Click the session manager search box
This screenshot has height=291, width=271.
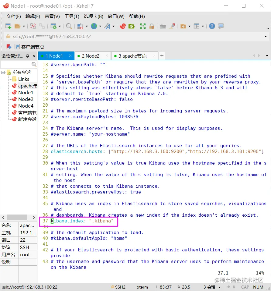pyautogui.click(x=19, y=64)
